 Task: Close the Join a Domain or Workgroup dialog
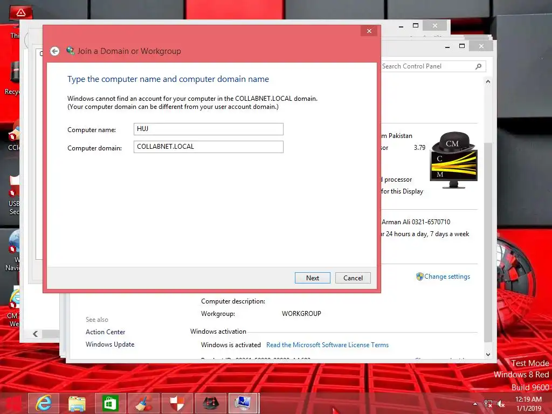369,31
